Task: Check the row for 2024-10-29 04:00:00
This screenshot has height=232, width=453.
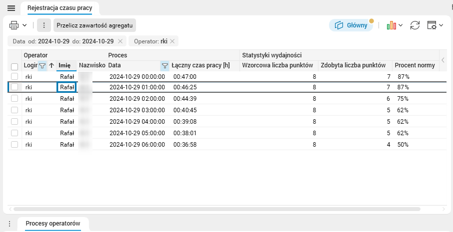Action: [14, 121]
